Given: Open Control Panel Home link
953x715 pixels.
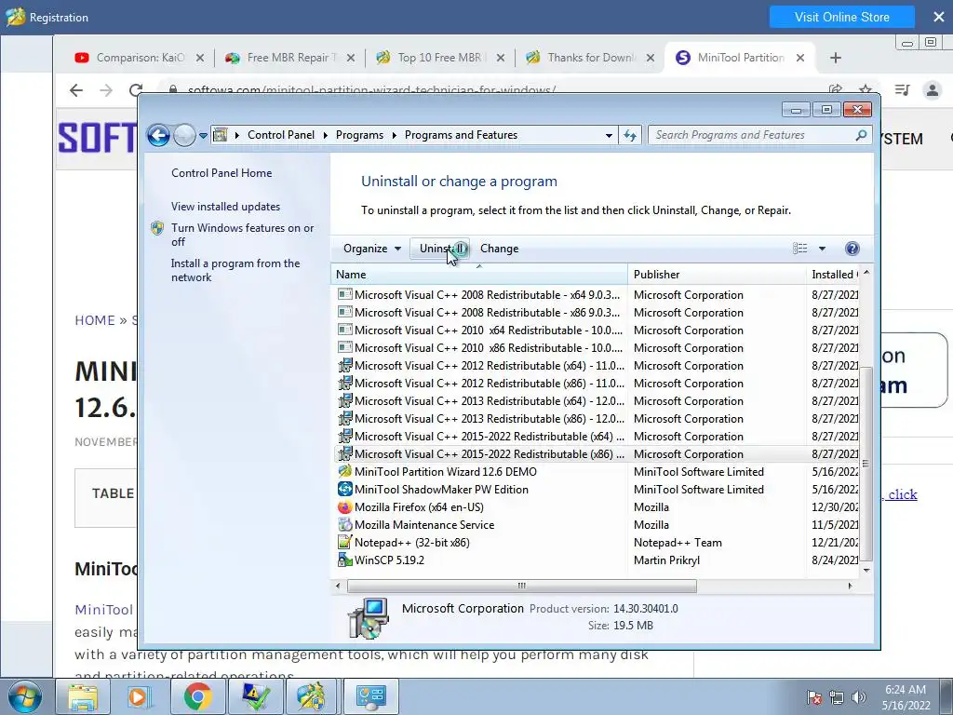Looking at the screenshot, I should 221,172.
